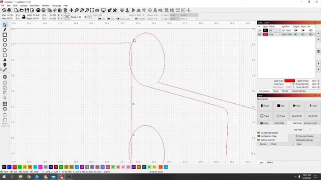
Task: Open the Grid Array tool
Action: click(5, 103)
